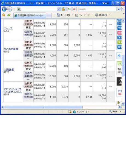The image size is (126, 145).
Task: Click the security lock icon
Action: coord(63,9)
